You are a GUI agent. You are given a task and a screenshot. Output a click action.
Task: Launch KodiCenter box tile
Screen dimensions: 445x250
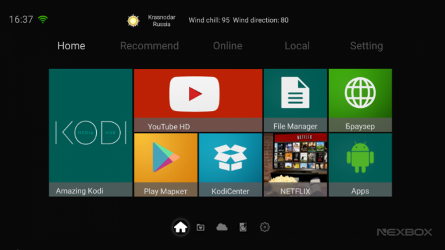231,165
